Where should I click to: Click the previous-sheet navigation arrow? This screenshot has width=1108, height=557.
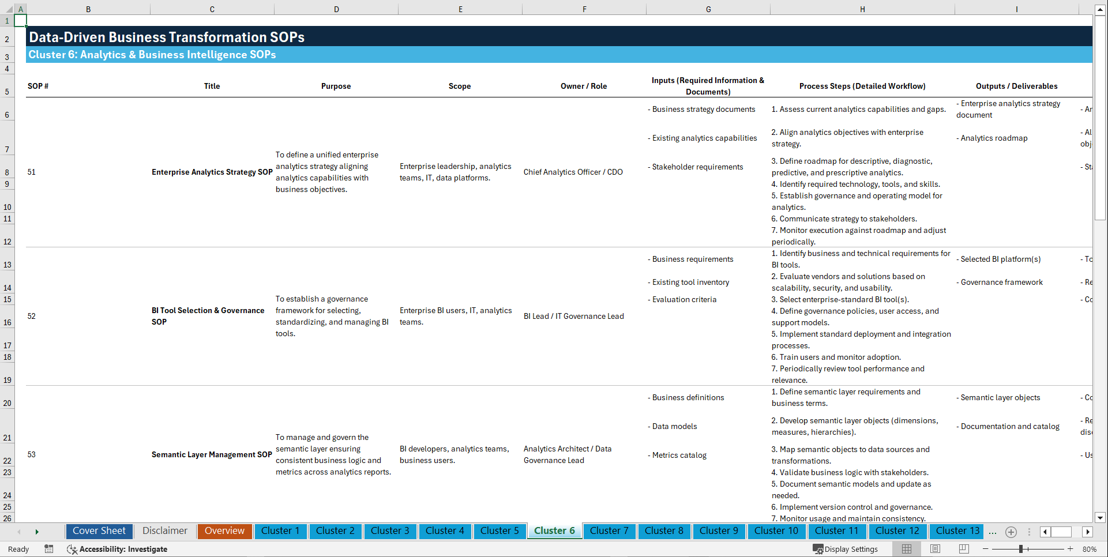[20, 531]
